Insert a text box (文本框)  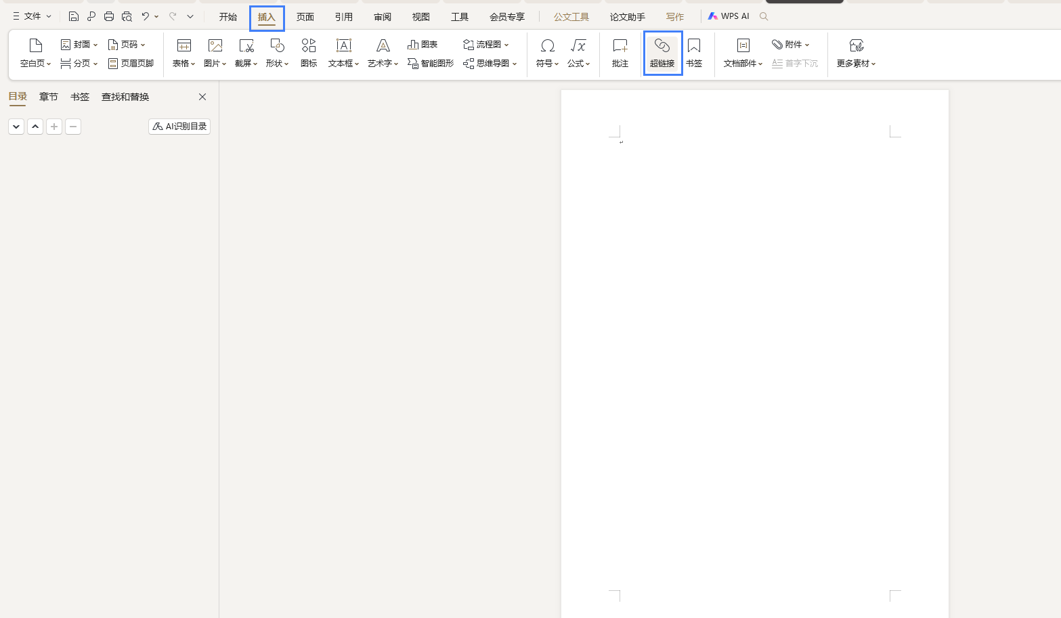[343, 53]
